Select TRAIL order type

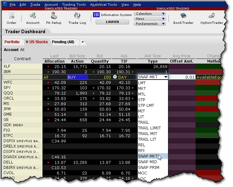pos(153,122)
